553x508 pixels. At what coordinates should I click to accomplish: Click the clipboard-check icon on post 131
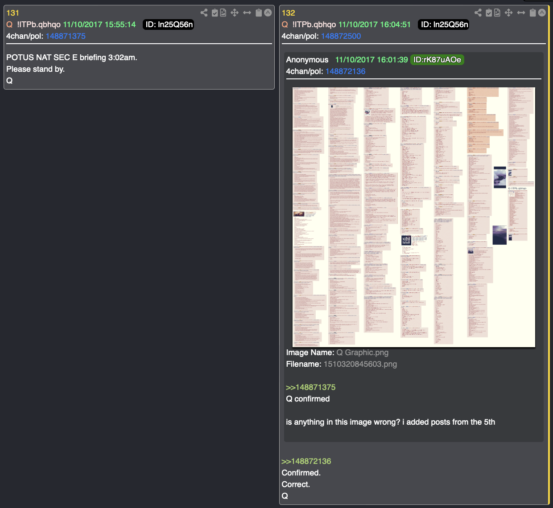pyautogui.click(x=215, y=12)
